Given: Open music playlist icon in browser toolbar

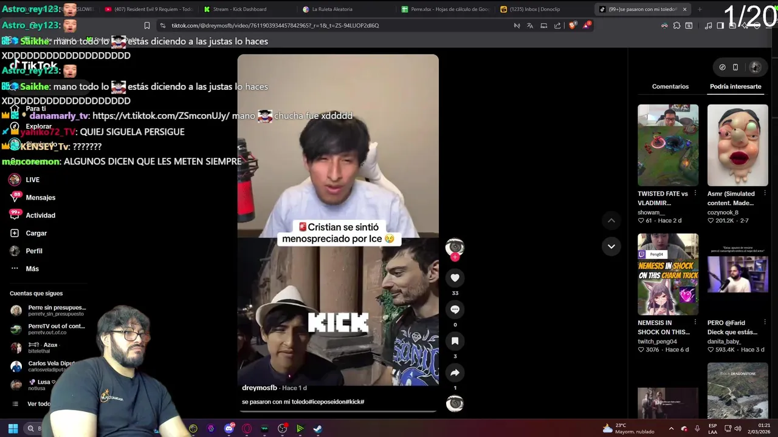Looking at the screenshot, I should coord(708,25).
